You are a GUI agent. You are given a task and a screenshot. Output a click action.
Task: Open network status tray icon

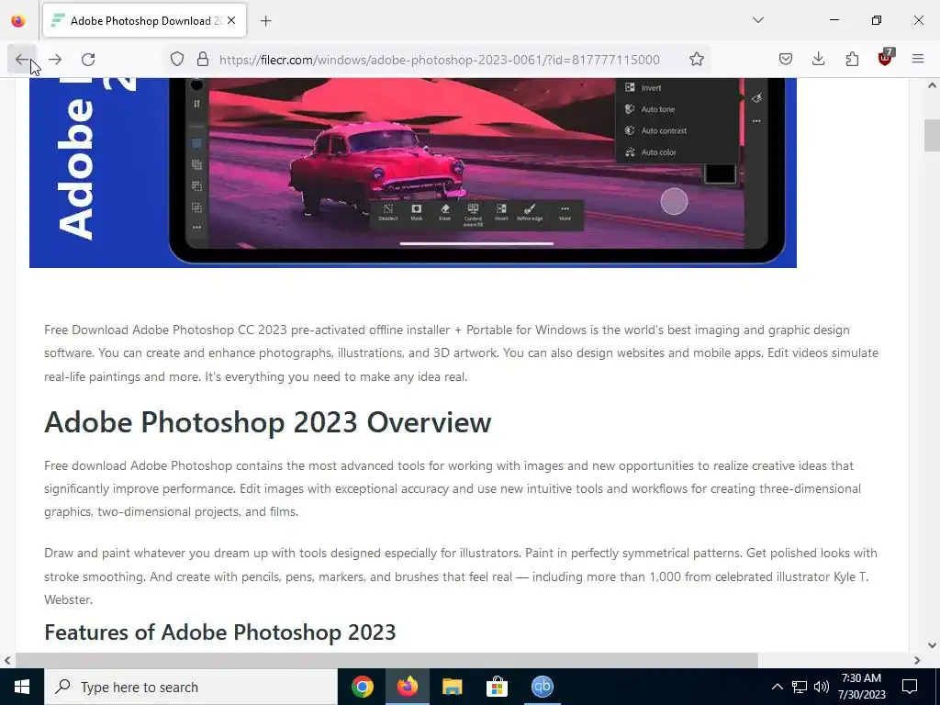pos(800,687)
